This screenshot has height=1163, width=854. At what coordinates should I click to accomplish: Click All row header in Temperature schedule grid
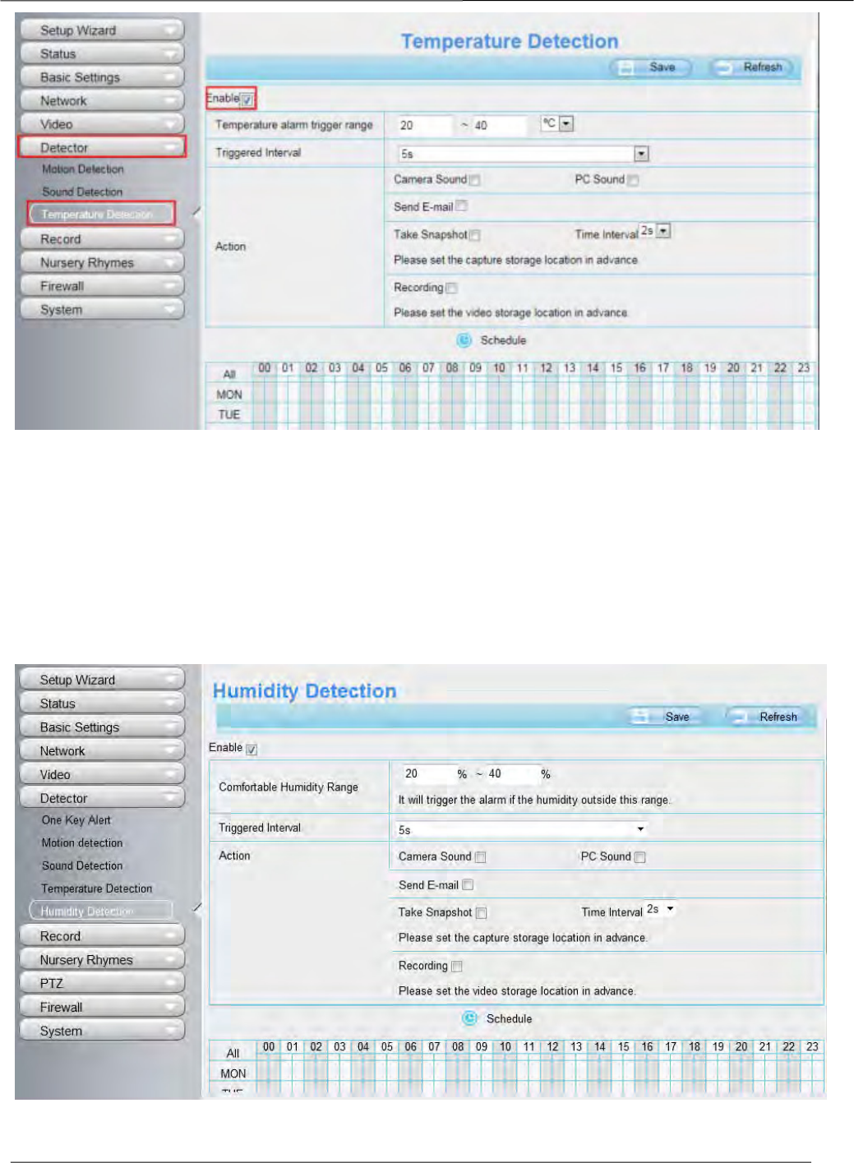click(x=229, y=374)
